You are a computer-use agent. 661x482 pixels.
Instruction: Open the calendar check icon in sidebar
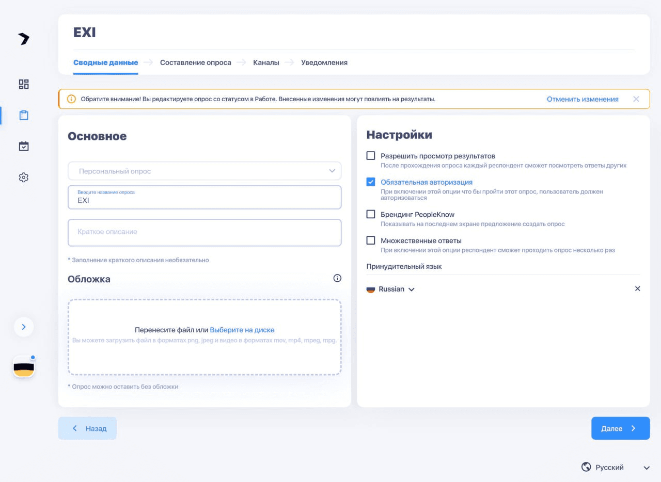pos(24,146)
